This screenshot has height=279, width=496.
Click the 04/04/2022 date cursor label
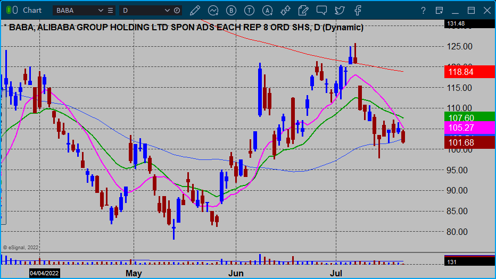(44, 273)
